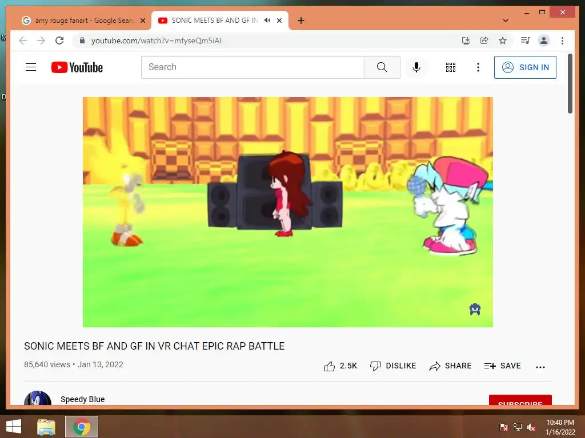Bookmark this page with star icon
Image resolution: width=585 pixels, height=438 pixels.
(503, 40)
